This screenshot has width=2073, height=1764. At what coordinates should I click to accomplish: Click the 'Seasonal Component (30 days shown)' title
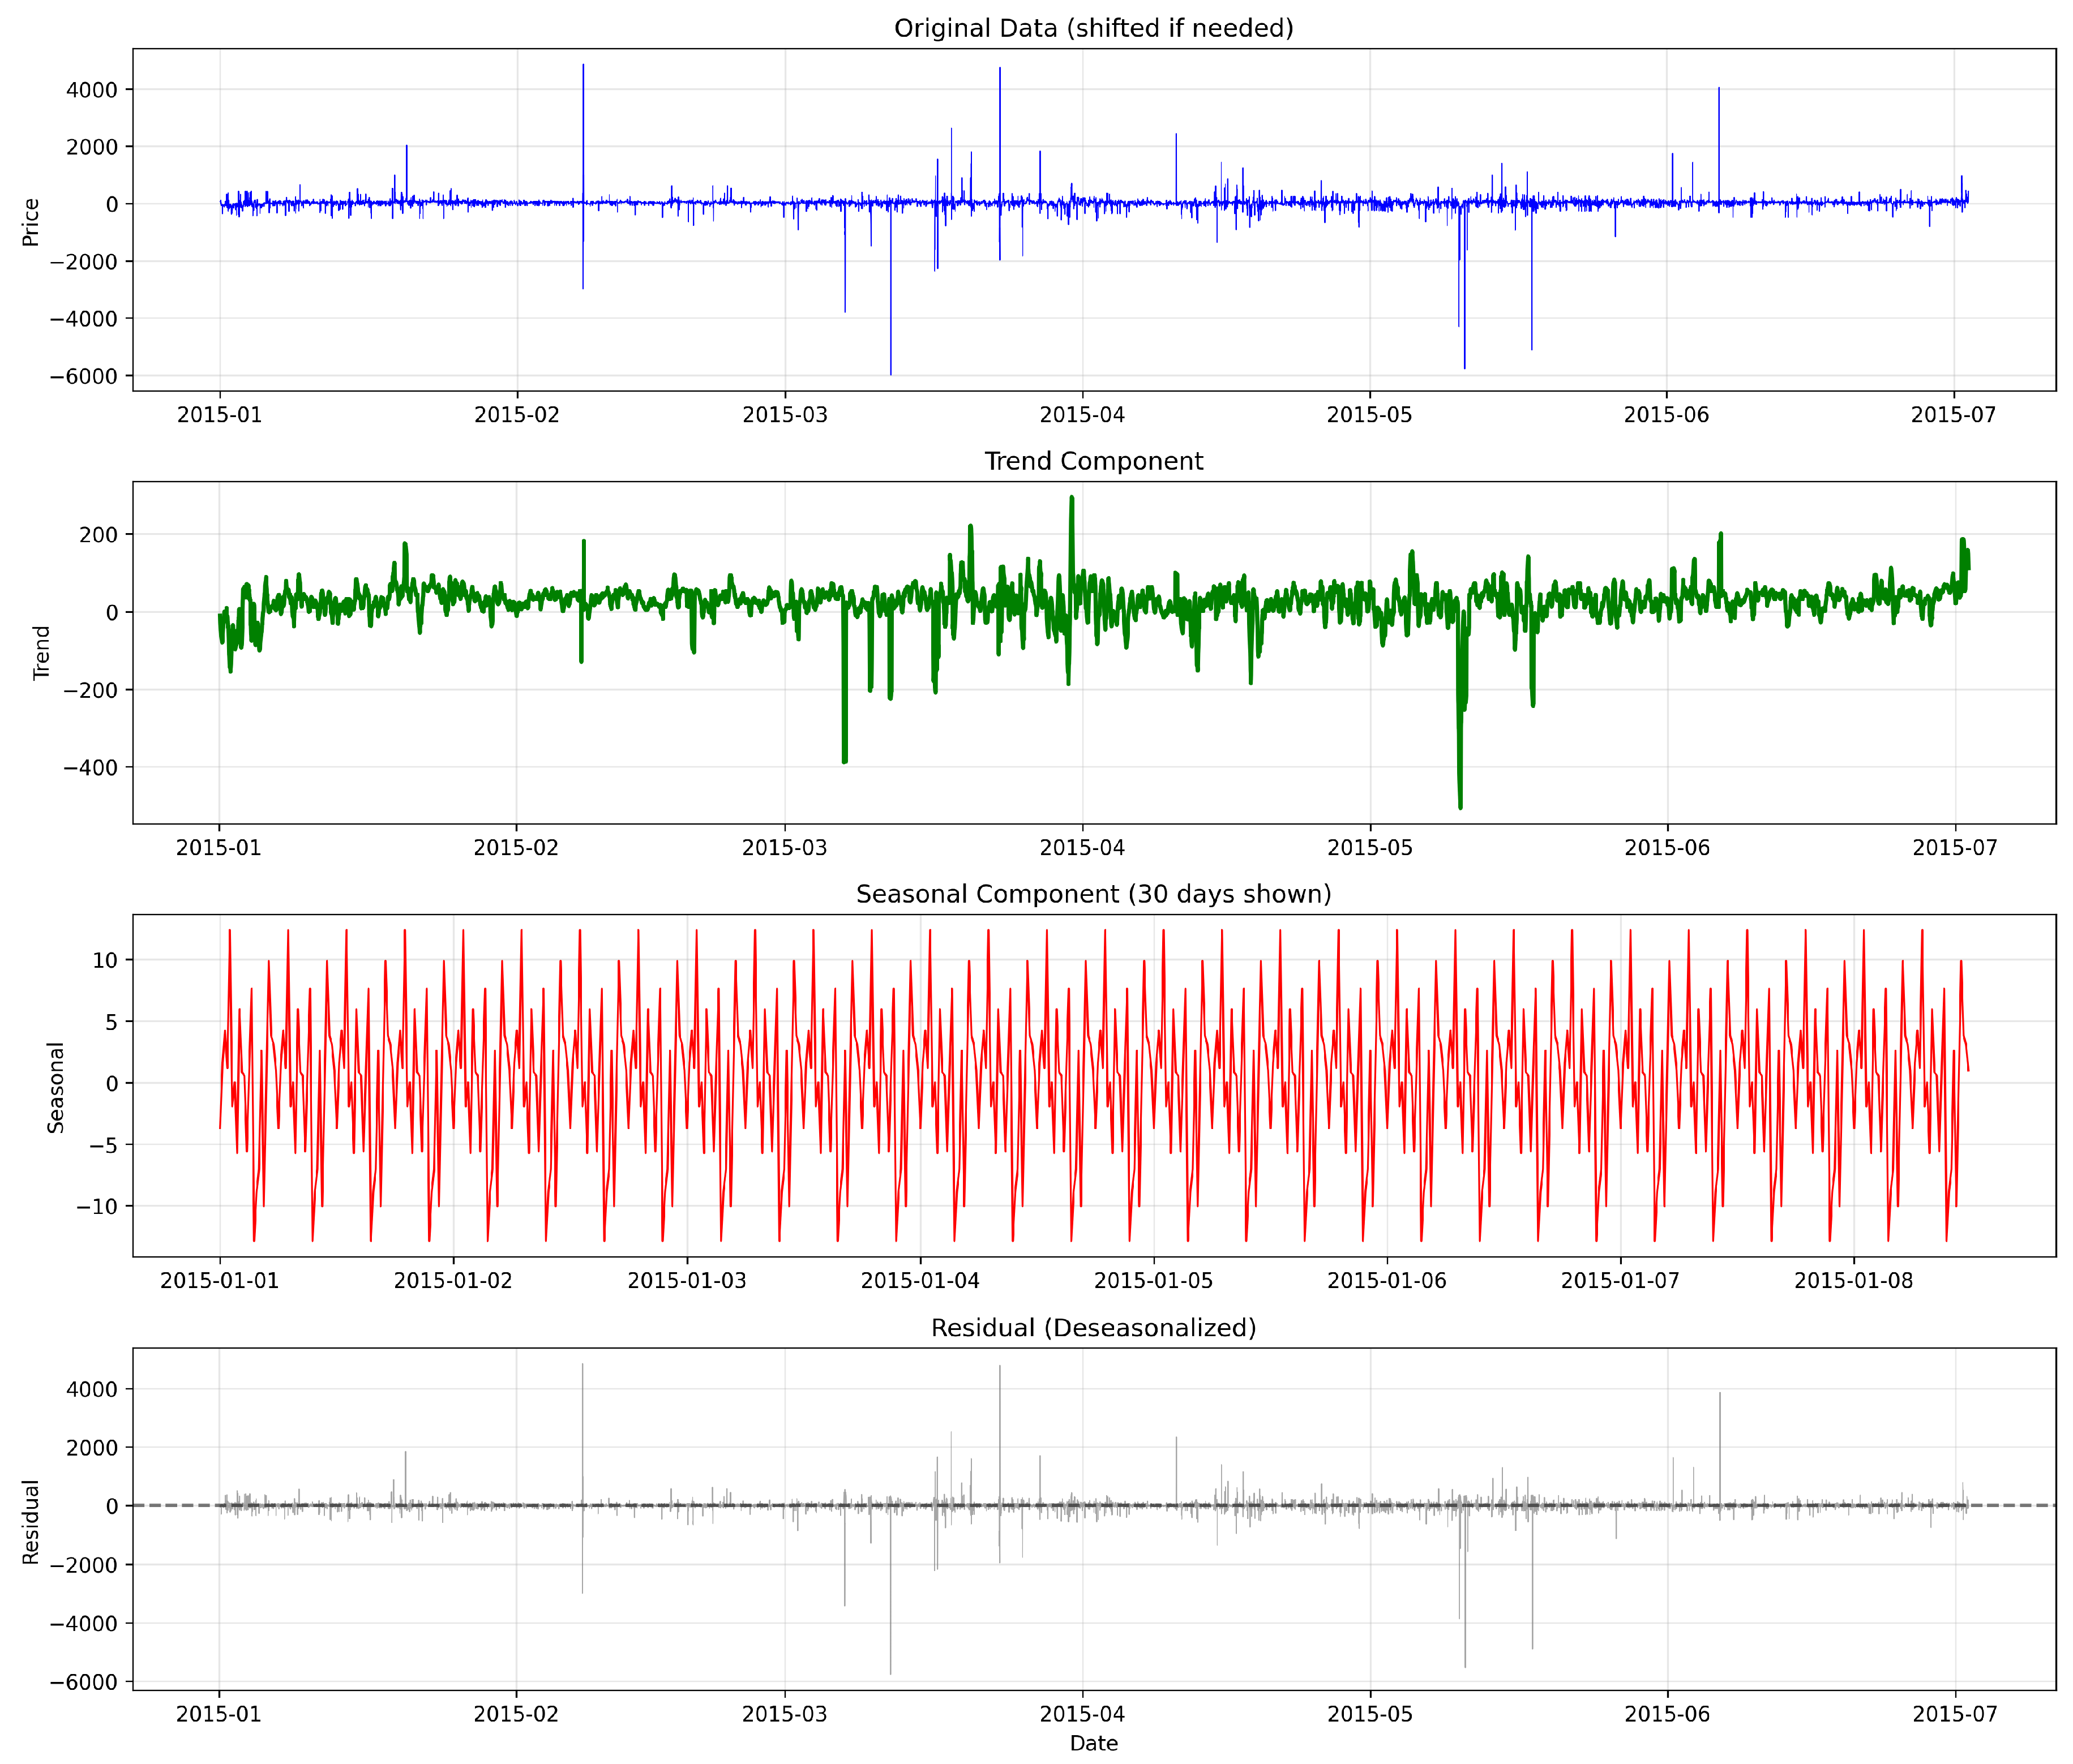tap(1093, 894)
